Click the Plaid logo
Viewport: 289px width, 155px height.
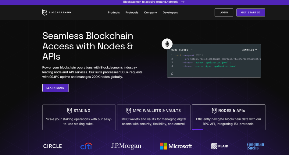(219, 146)
